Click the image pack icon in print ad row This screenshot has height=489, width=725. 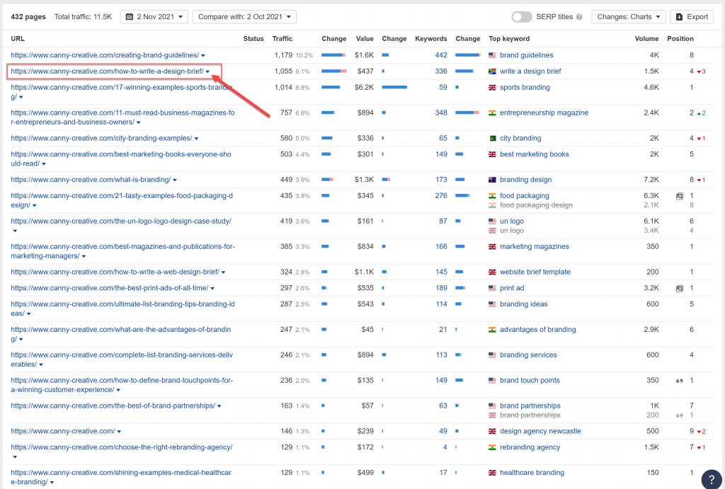click(679, 289)
